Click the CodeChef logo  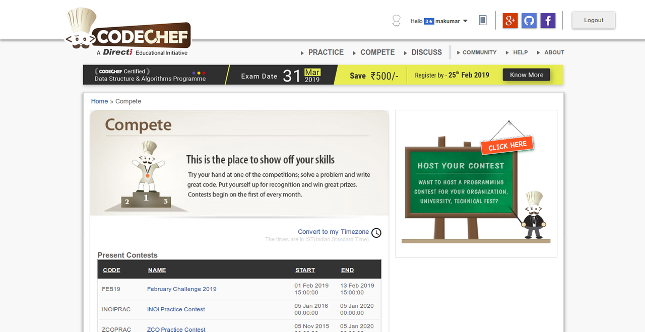pos(128,31)
